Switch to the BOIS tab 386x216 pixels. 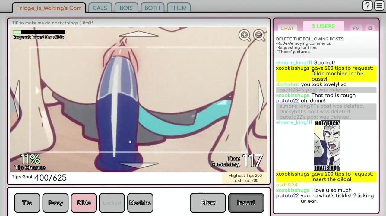click(x=126, y=8)
